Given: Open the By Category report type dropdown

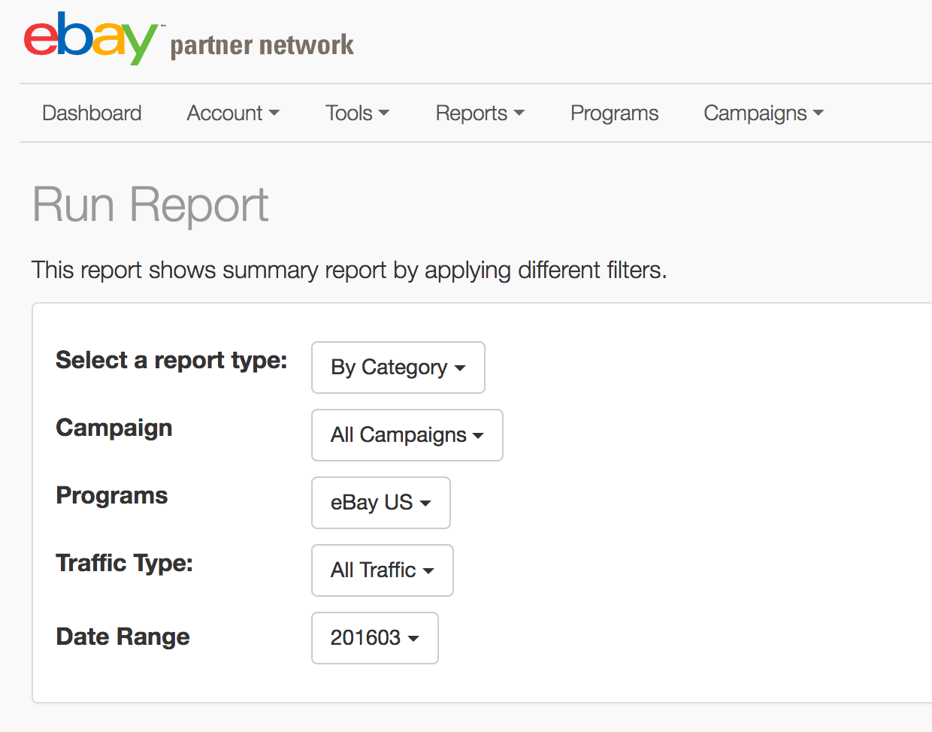Looking at the screenshot, I should (398, 368).
